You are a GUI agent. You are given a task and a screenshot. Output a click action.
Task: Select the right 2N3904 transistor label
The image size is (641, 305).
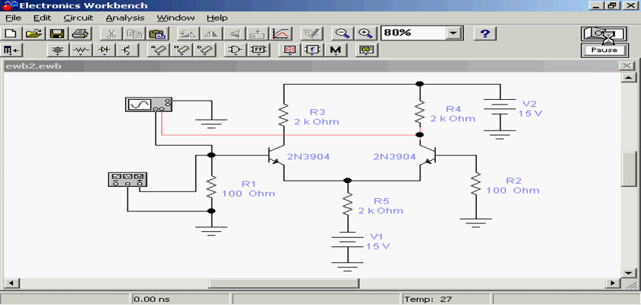click(395, 156)
